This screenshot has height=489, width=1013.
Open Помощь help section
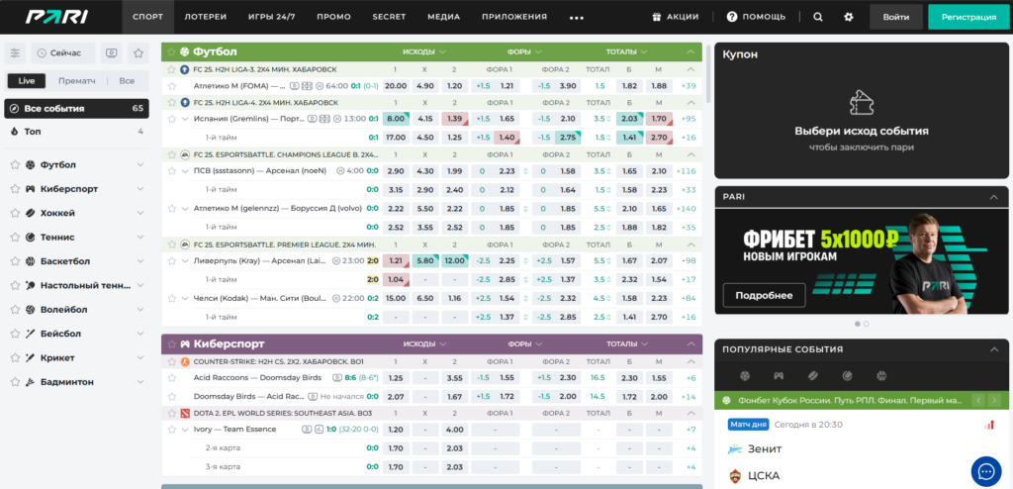pyautogui.click(x=756, y=17)
